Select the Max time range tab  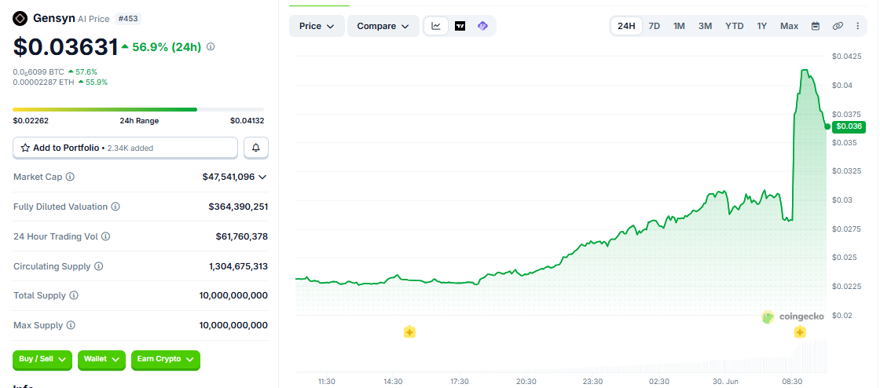point(789,26)
